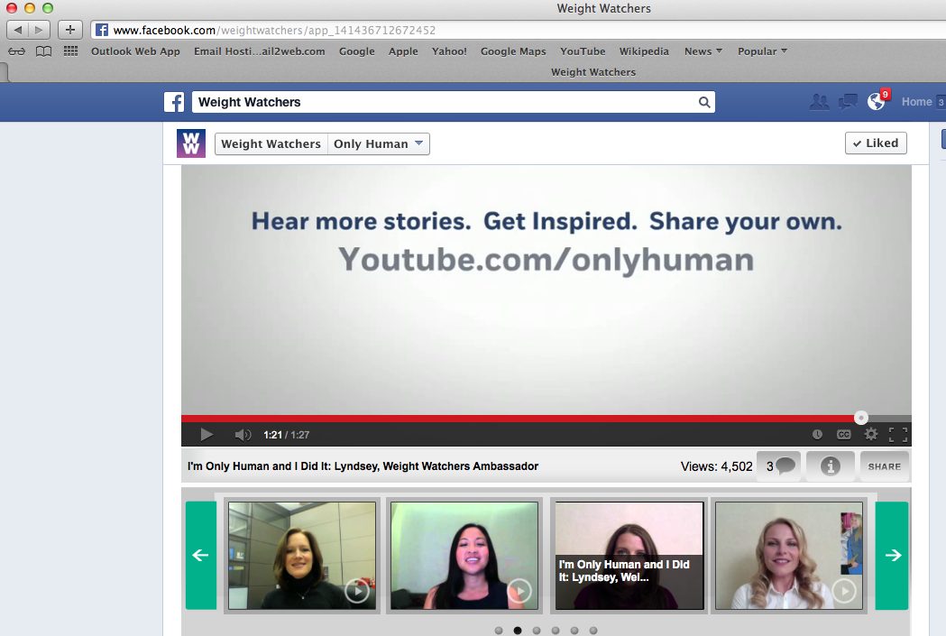Open Email Hosti...ail2web.com bookmark
This screenshot has height=636, width=946.
[x=260, y=51]
